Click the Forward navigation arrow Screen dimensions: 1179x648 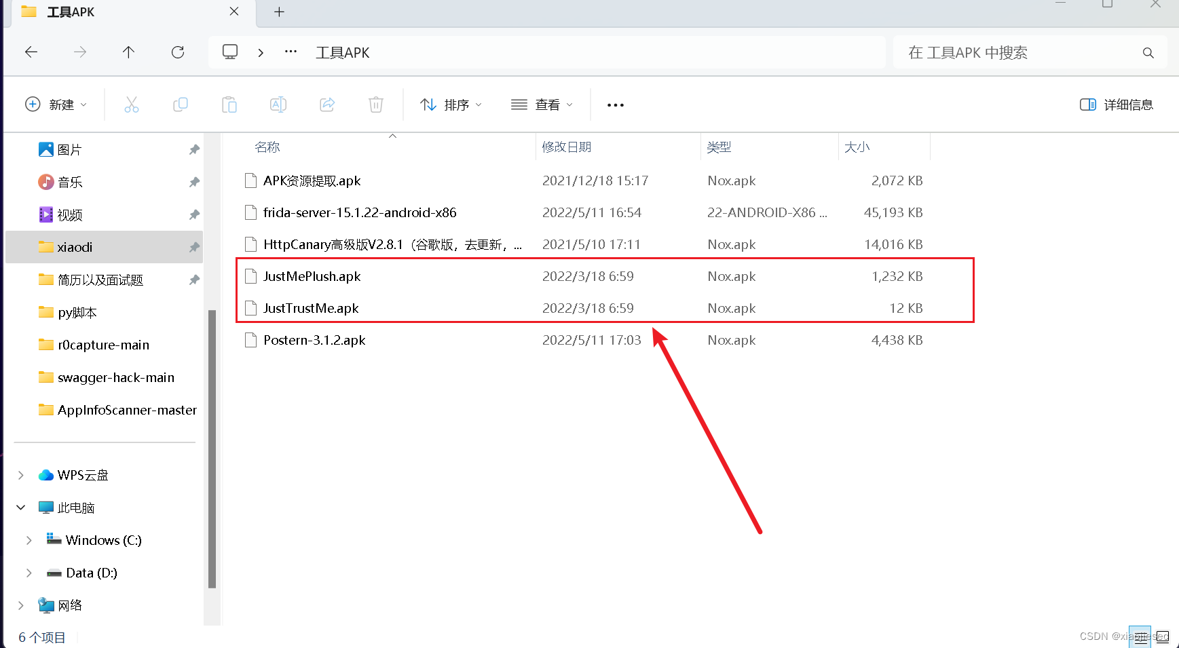[x=80, y=52]
